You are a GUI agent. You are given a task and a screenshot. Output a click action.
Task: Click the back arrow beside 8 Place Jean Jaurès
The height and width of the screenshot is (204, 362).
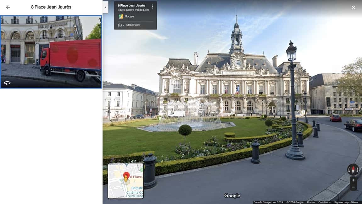(8, 7)
